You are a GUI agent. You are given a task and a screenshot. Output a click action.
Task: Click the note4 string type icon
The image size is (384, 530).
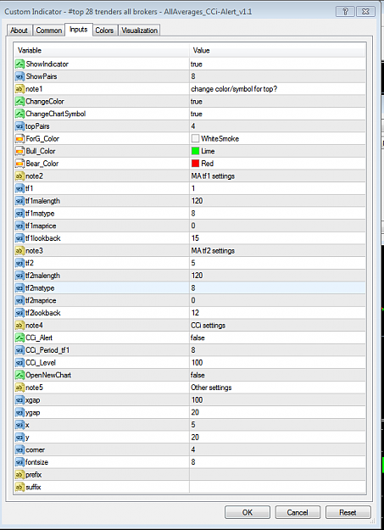click(x=19, y=326)
